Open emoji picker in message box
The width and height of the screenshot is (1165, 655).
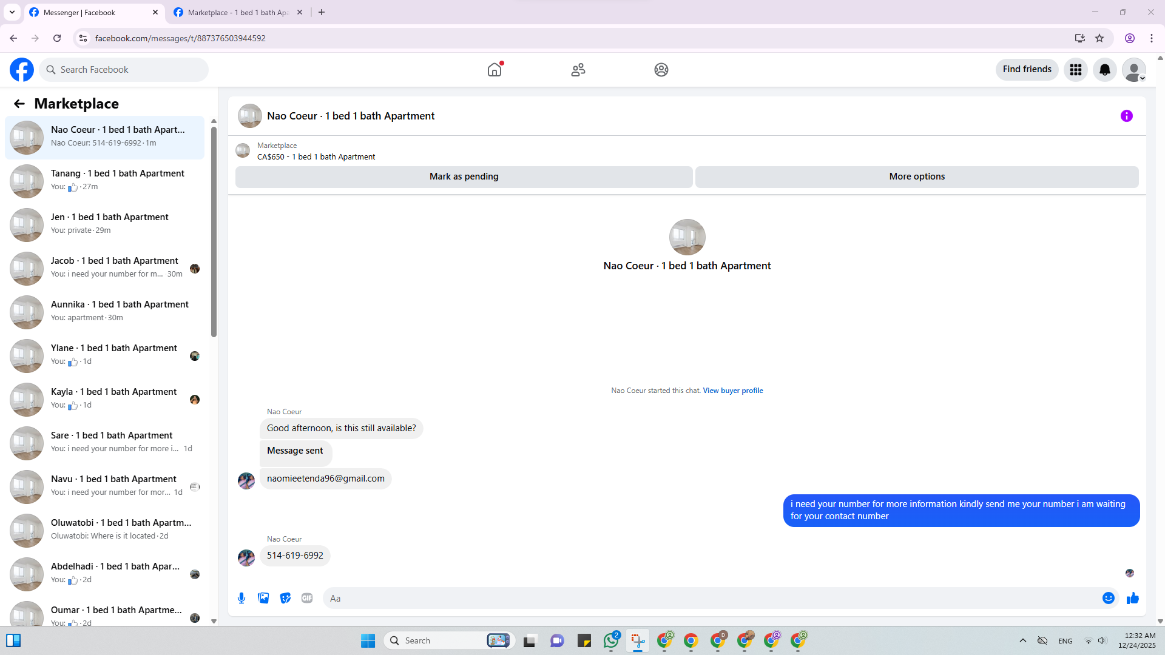tap(1108, 598)
